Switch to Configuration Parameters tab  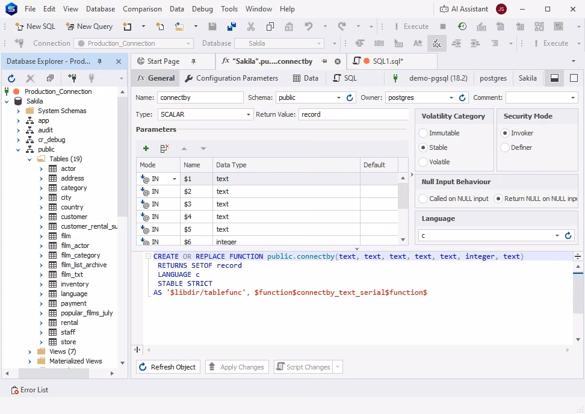coord(232,78)
